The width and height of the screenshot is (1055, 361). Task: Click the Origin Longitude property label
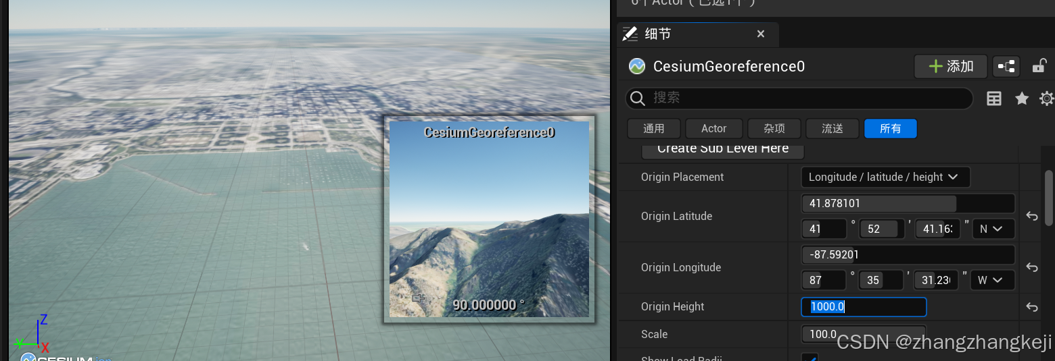click(x=681, y=267)
